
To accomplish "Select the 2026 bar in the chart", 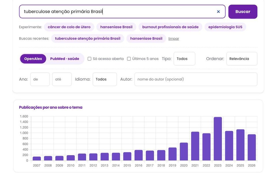I will click(x=252, y=147).
